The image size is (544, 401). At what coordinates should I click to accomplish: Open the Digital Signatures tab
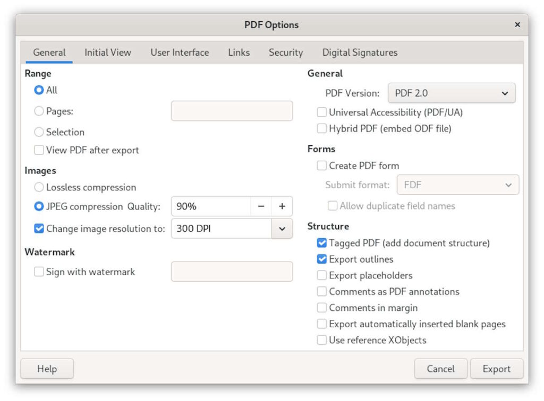359,52
